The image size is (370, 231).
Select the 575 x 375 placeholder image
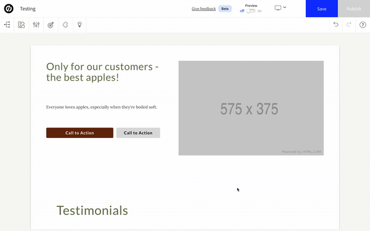[x=251, y=108]
